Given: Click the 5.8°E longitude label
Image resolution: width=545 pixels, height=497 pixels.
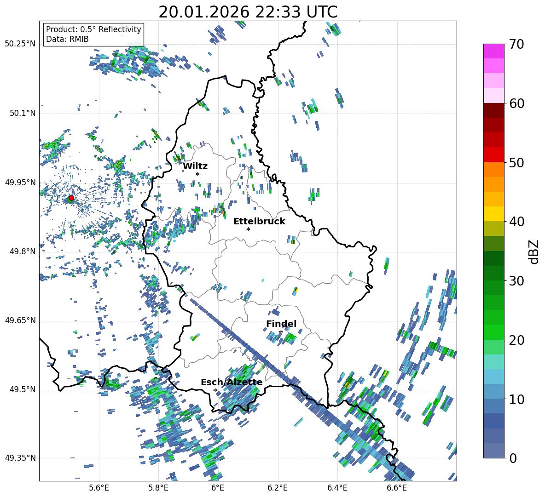Looking at the screenshot, I should pos(158,488).
